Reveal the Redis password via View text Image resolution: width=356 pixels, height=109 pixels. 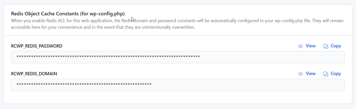click(x=311, y=46)
